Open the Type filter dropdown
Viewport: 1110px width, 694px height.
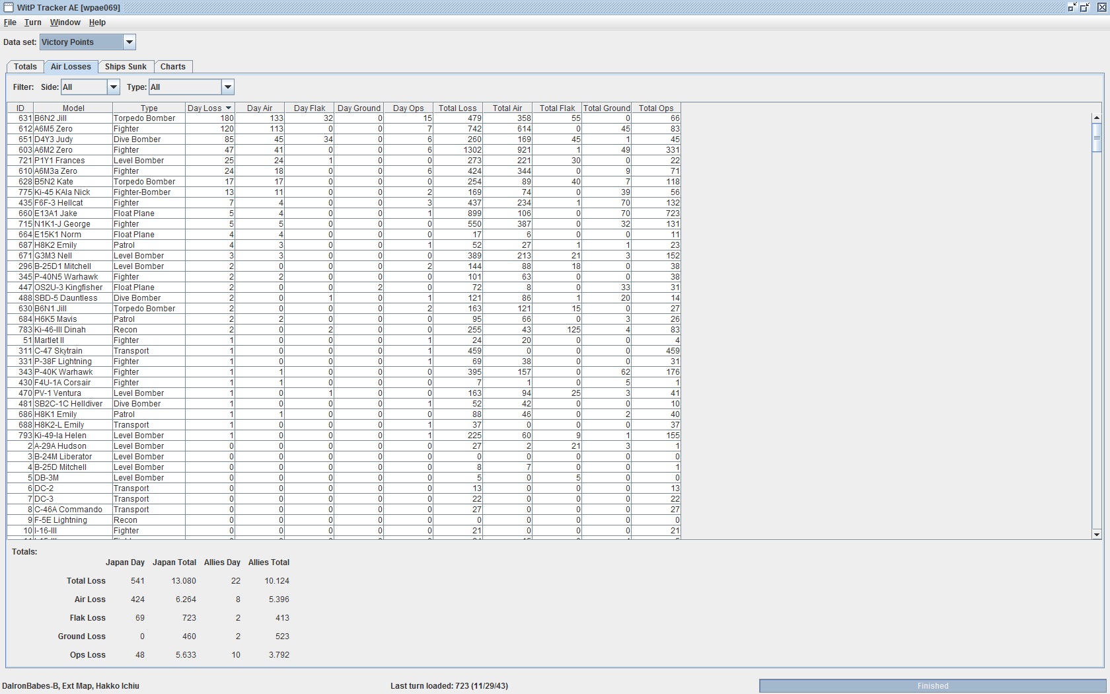coord(227,87)
